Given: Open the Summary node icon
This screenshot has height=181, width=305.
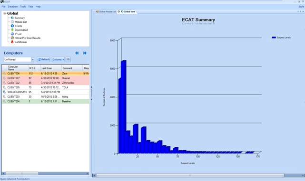Looking at the screenshot, I should coord(12,18).
